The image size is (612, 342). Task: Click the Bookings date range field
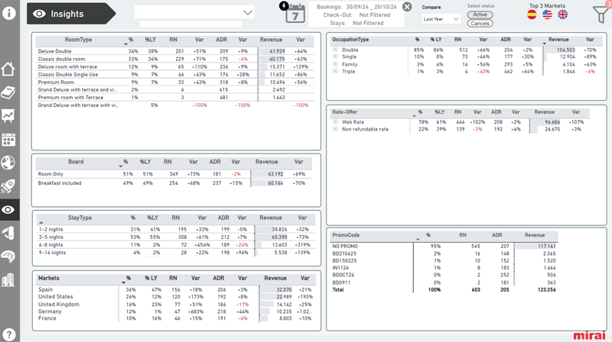click(x=356, y=7)
